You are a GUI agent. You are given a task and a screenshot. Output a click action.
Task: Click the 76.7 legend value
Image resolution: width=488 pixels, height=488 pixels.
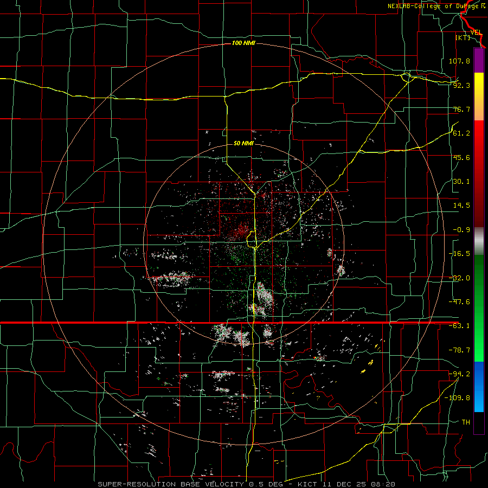tap(461, 109)
